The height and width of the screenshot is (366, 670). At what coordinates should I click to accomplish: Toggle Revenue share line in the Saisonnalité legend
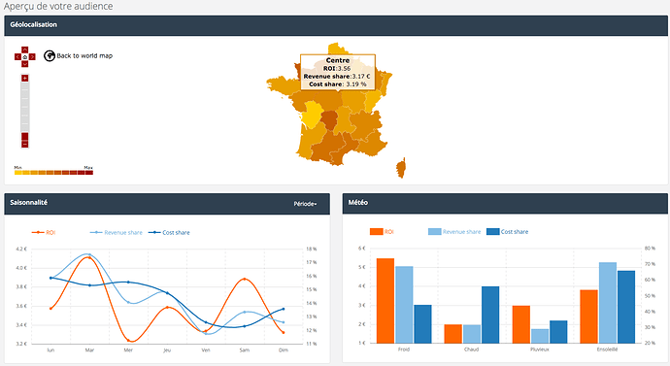coord(117,232)
